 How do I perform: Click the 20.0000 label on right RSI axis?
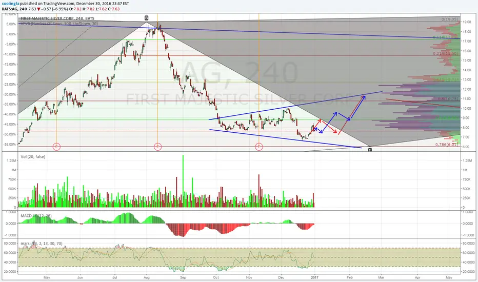pos(469,272)
